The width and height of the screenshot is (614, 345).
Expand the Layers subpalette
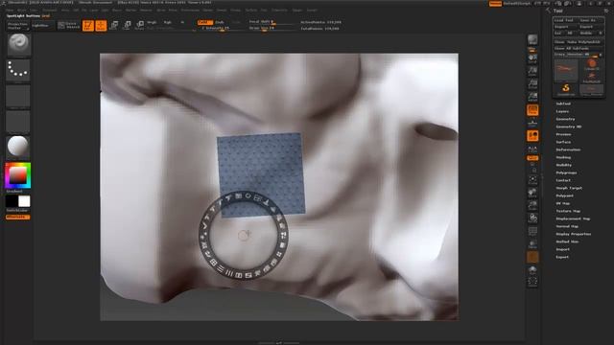tap(563, 111)
